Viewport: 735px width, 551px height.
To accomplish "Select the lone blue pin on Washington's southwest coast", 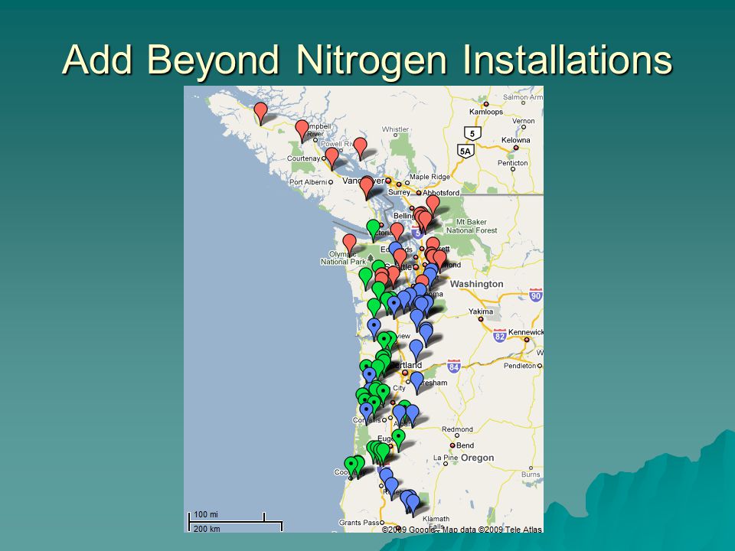I will [x=374, y=328].
